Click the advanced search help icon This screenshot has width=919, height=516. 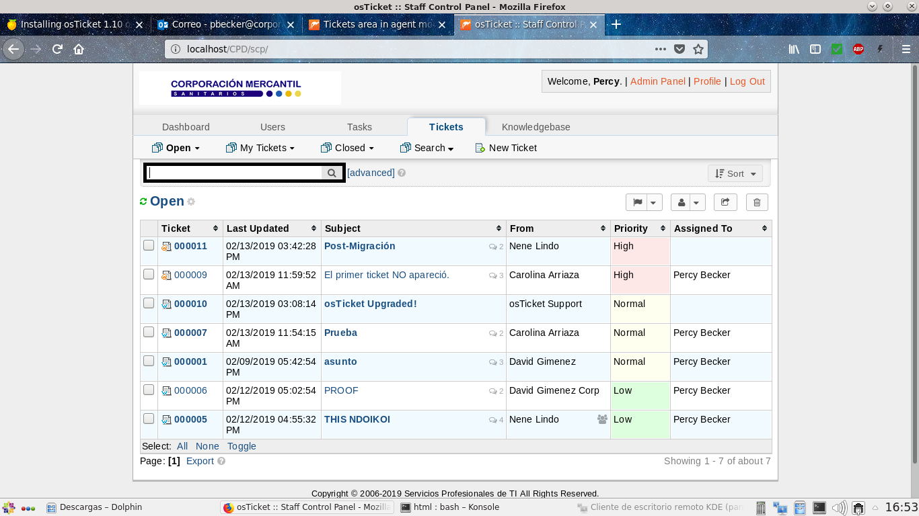coord(402,173)
